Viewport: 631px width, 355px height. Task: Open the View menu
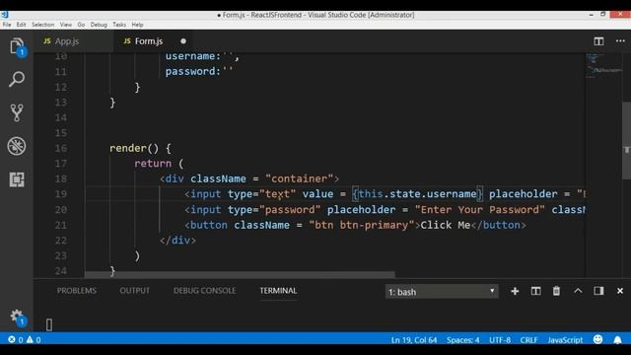(66, 25)
